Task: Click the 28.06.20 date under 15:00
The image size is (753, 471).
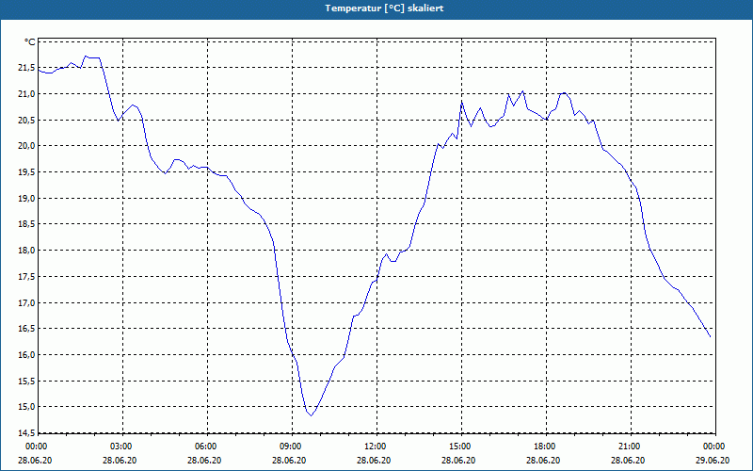Action: [x=458, y=460]
